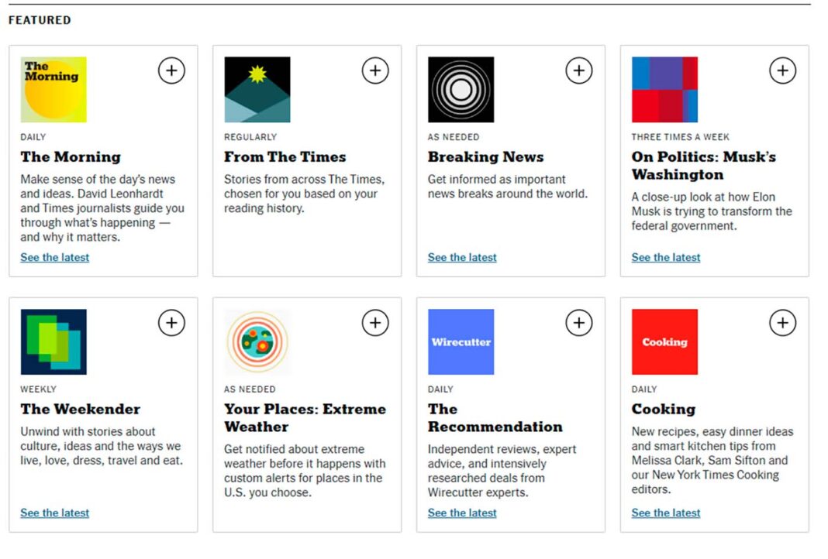Select the Wirecutter blue logo thumbnail

[461, 342]
